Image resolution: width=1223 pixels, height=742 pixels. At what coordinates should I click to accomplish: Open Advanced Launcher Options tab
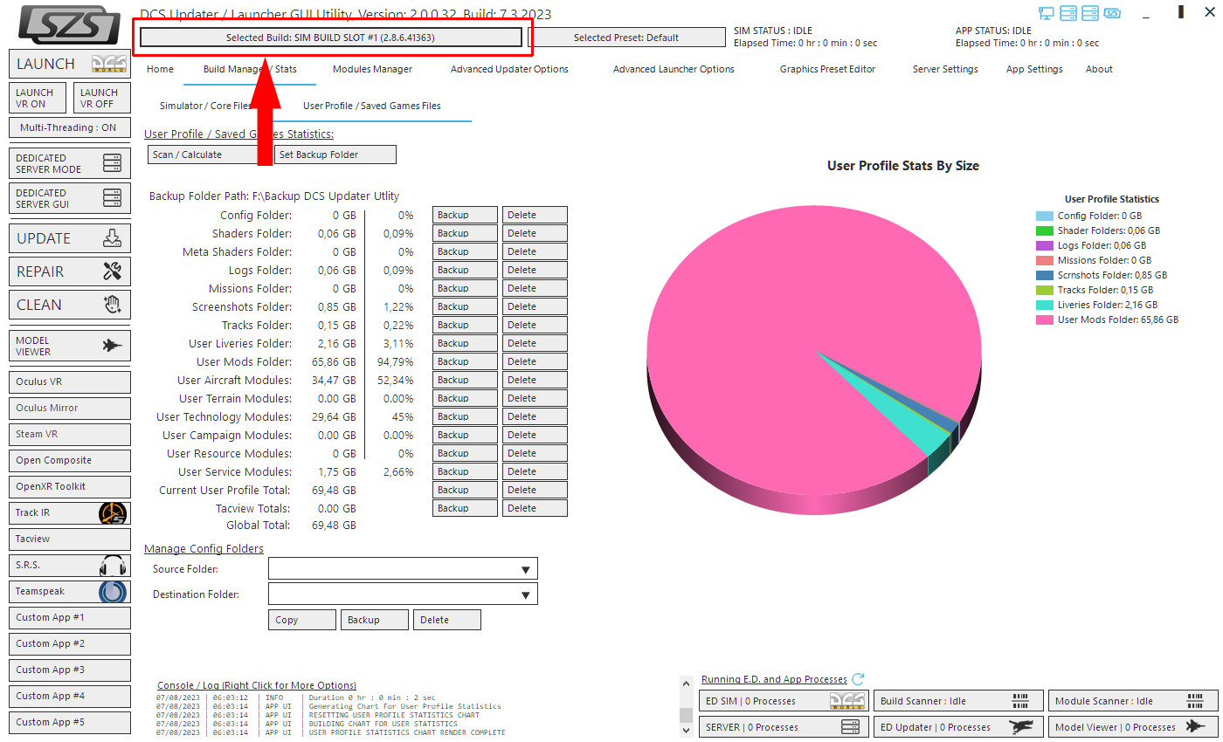(x=674, y=69)
